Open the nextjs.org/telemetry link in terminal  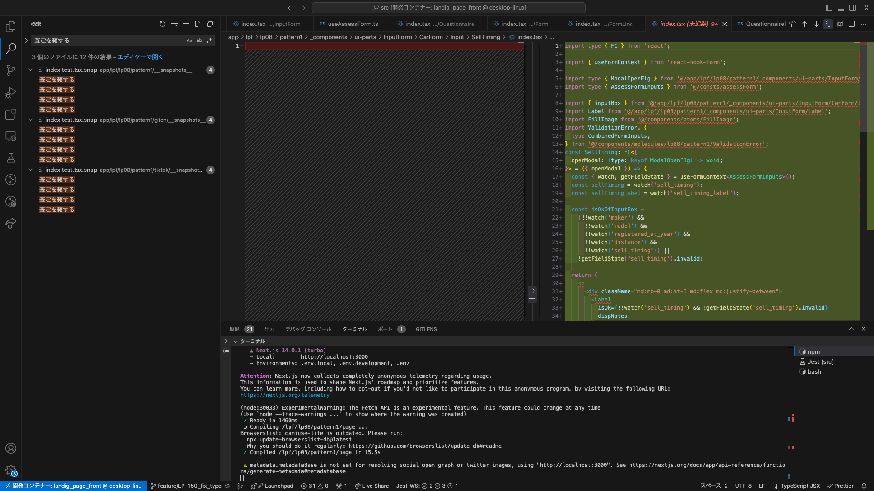(x=285, y=395)
